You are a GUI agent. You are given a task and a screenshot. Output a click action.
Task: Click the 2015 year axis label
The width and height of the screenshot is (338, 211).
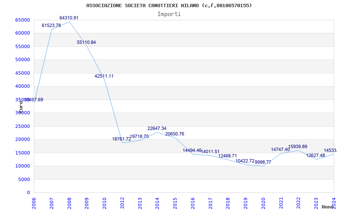[x=175, y=203]
